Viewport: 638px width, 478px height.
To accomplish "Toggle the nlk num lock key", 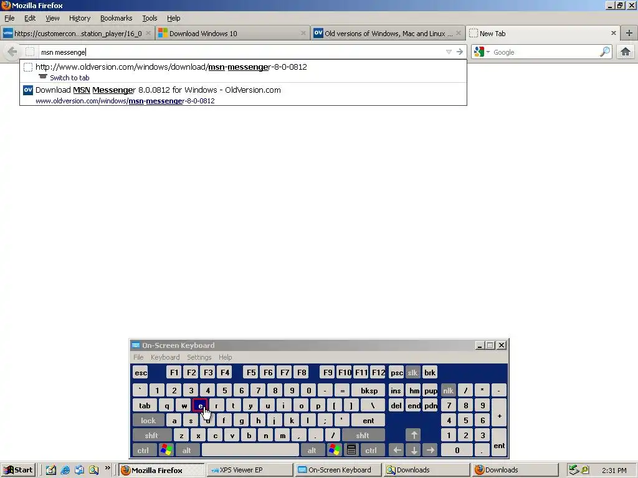I will (x=449, y=391).
